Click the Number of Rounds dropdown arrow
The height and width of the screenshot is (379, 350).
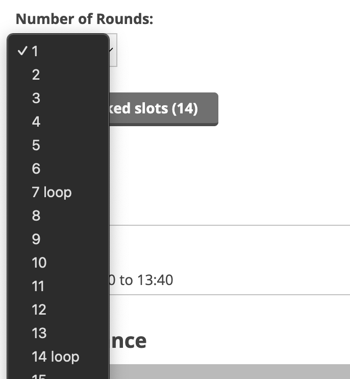[x=111, y=50]
